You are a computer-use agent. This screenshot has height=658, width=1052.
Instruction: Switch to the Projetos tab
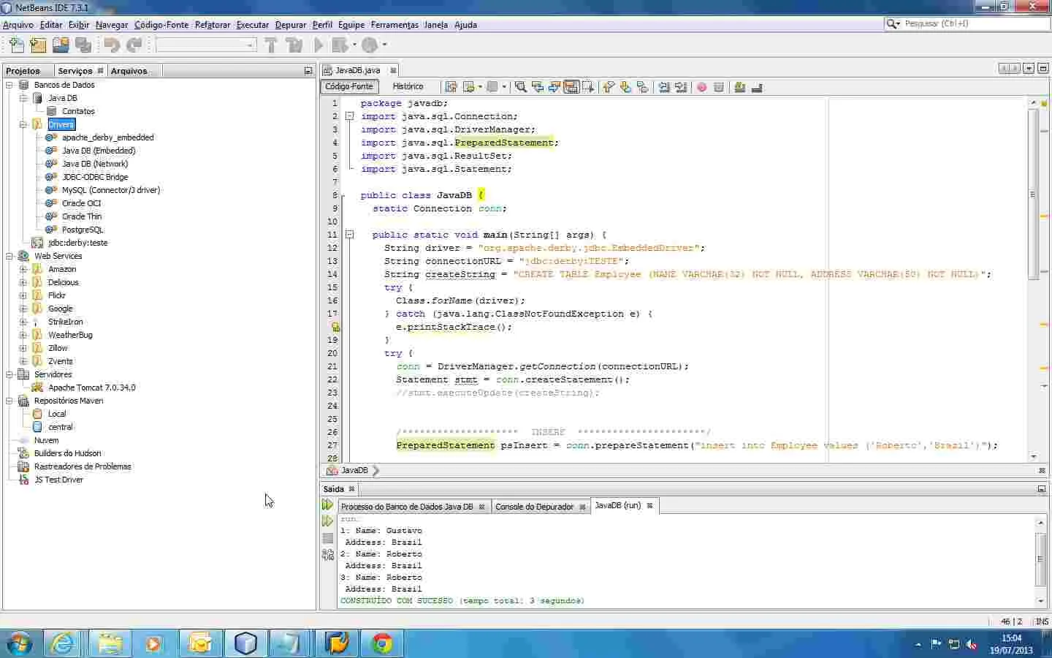click(23, 71)
